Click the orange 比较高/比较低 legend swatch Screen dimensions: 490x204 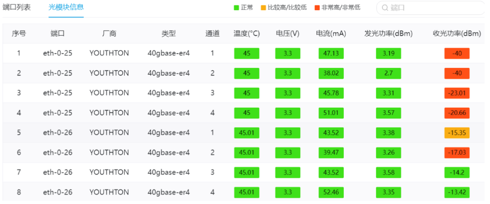tap(264, 8)
